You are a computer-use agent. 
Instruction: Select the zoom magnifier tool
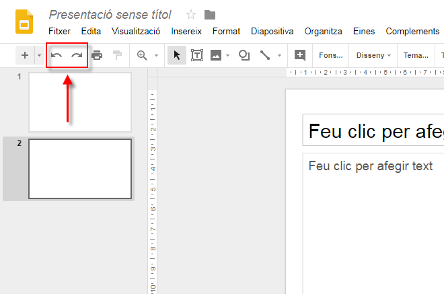point(142,55)
